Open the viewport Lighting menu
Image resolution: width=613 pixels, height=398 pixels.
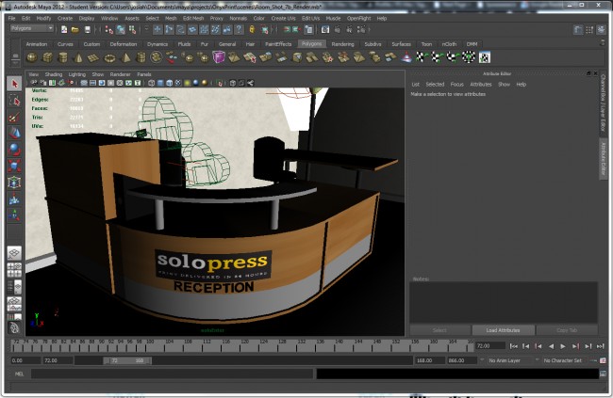[77, 74]
